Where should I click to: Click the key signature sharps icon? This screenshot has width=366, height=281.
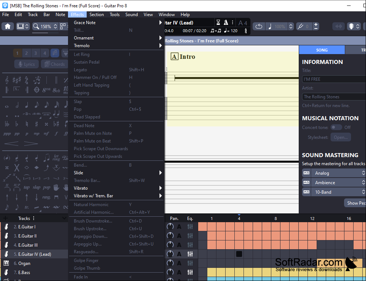[x=16, y=80]
